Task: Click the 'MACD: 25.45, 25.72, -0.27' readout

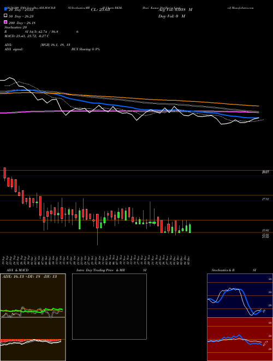Action: [x=27, y=36]
